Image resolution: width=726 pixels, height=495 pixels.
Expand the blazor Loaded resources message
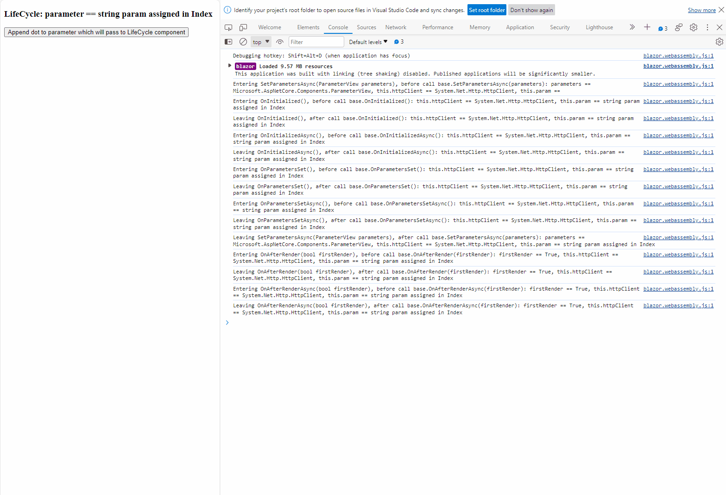(230, 66)
